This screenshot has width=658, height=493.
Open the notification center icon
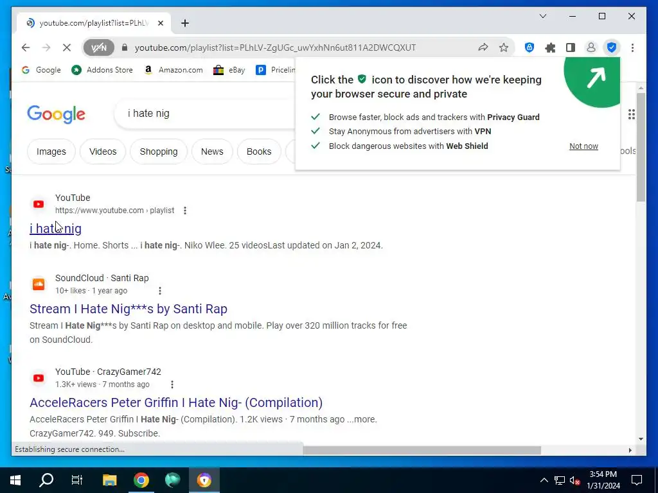(x=637, y=480)
